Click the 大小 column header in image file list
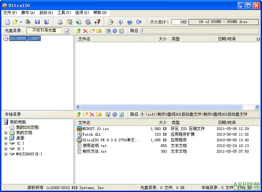This screenshot has width=262, height=192. pyautogui.click(x=162, y=39)
